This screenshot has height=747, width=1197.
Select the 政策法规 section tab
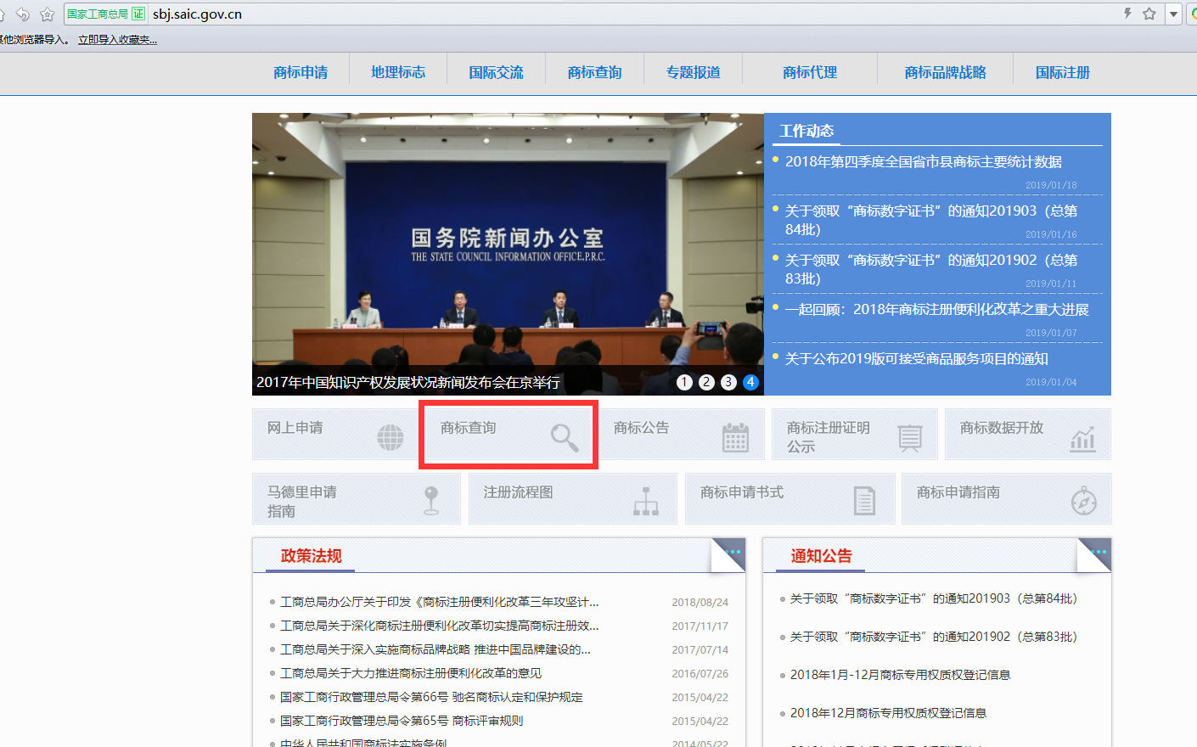[x=312, y=556]
